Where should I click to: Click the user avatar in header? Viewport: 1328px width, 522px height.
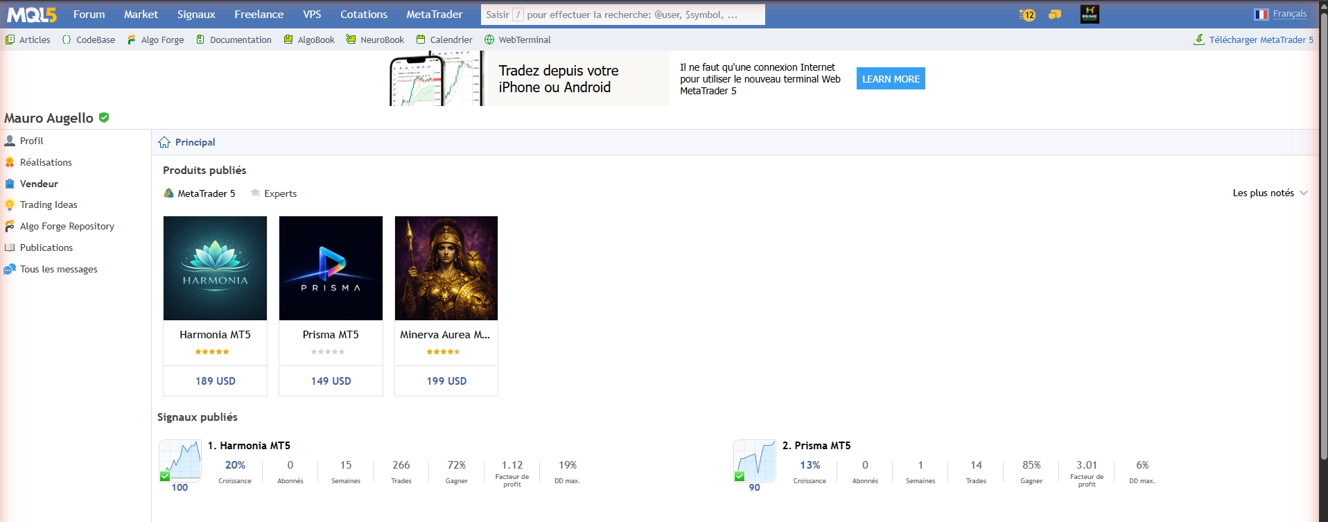click(x=1090, y=15)
